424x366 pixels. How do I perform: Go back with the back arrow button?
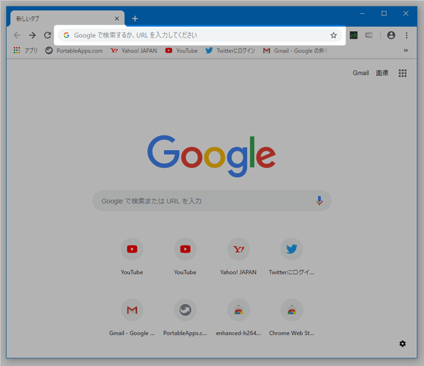pos(17,35)
